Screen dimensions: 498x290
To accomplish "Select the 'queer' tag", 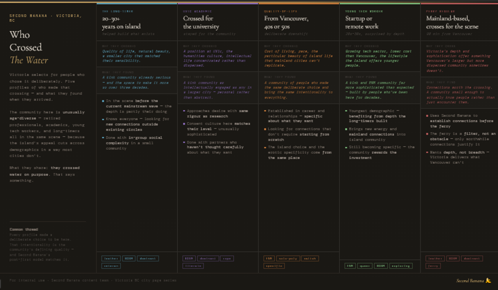I will point(365,266).
